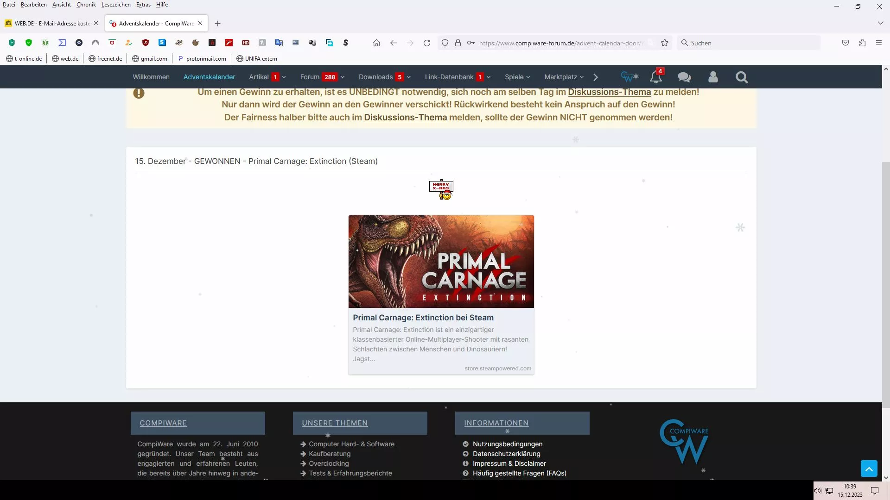Expand the Forum menu chevron
This screenshot has width=890, height=500.
[x=343, y=77]
